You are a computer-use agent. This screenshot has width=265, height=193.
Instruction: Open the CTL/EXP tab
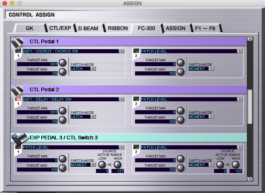[60, 28]
